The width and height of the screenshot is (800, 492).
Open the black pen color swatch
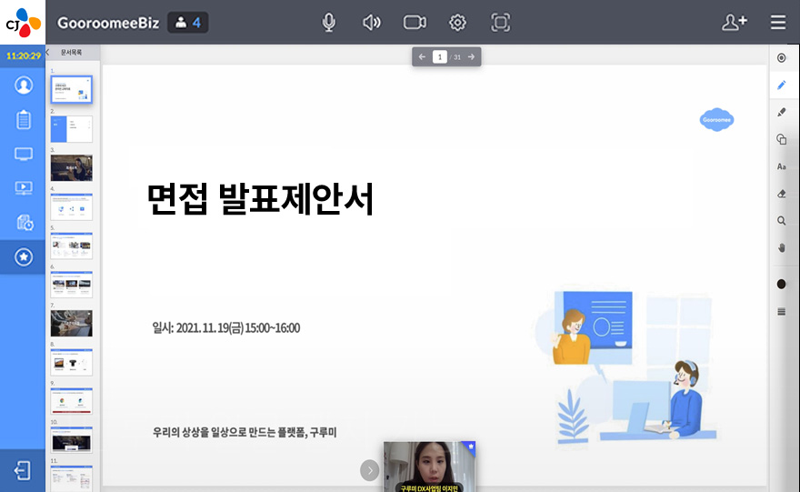(782, 285)
